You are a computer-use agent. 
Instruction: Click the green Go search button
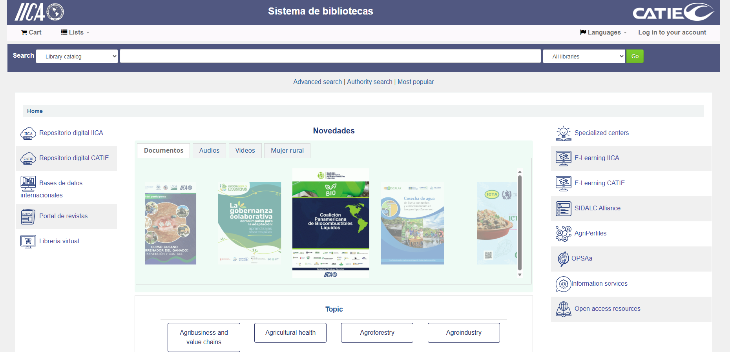[635, 56]
